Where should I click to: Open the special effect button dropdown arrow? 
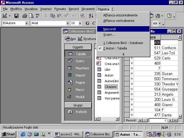(160, 23)
